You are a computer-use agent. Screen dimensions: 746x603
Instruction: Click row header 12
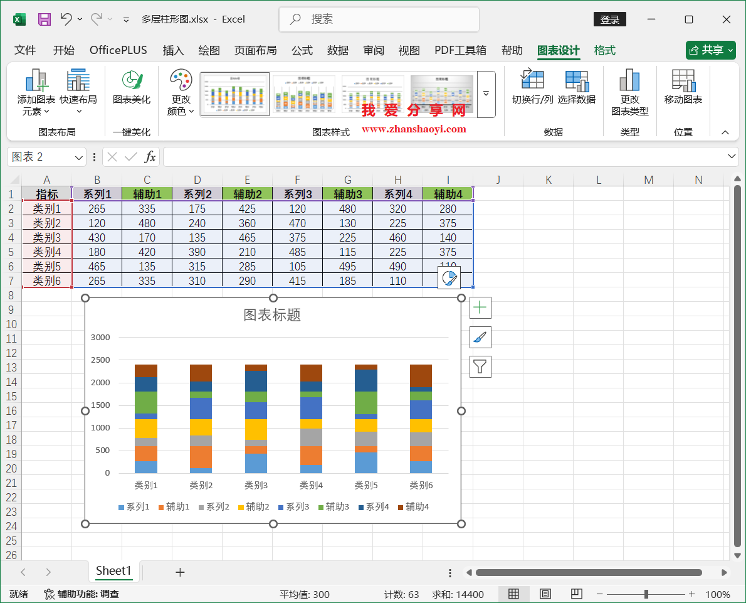coord(11,353)
